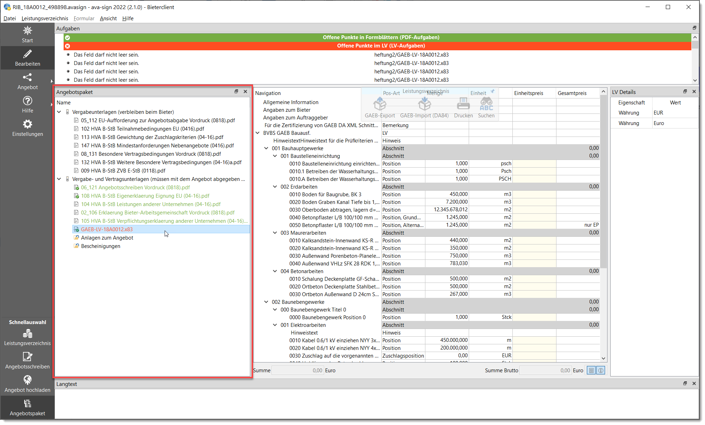Collapse the 002 Erdarbeiten section

pyautogui.click(x=275, y=187)
